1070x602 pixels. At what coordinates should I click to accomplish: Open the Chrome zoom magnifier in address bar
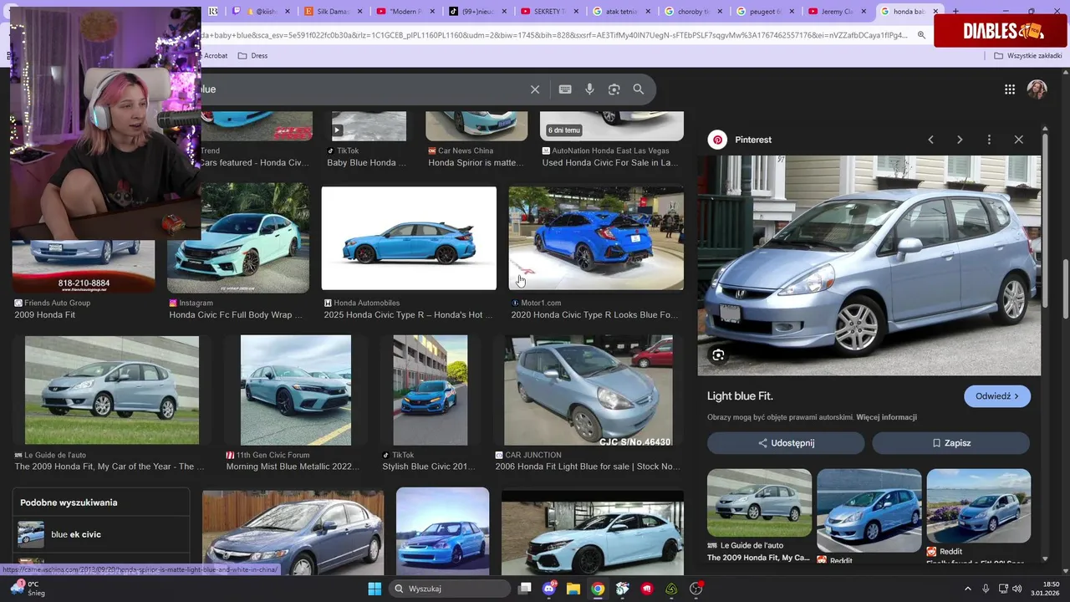coord(921,35)
